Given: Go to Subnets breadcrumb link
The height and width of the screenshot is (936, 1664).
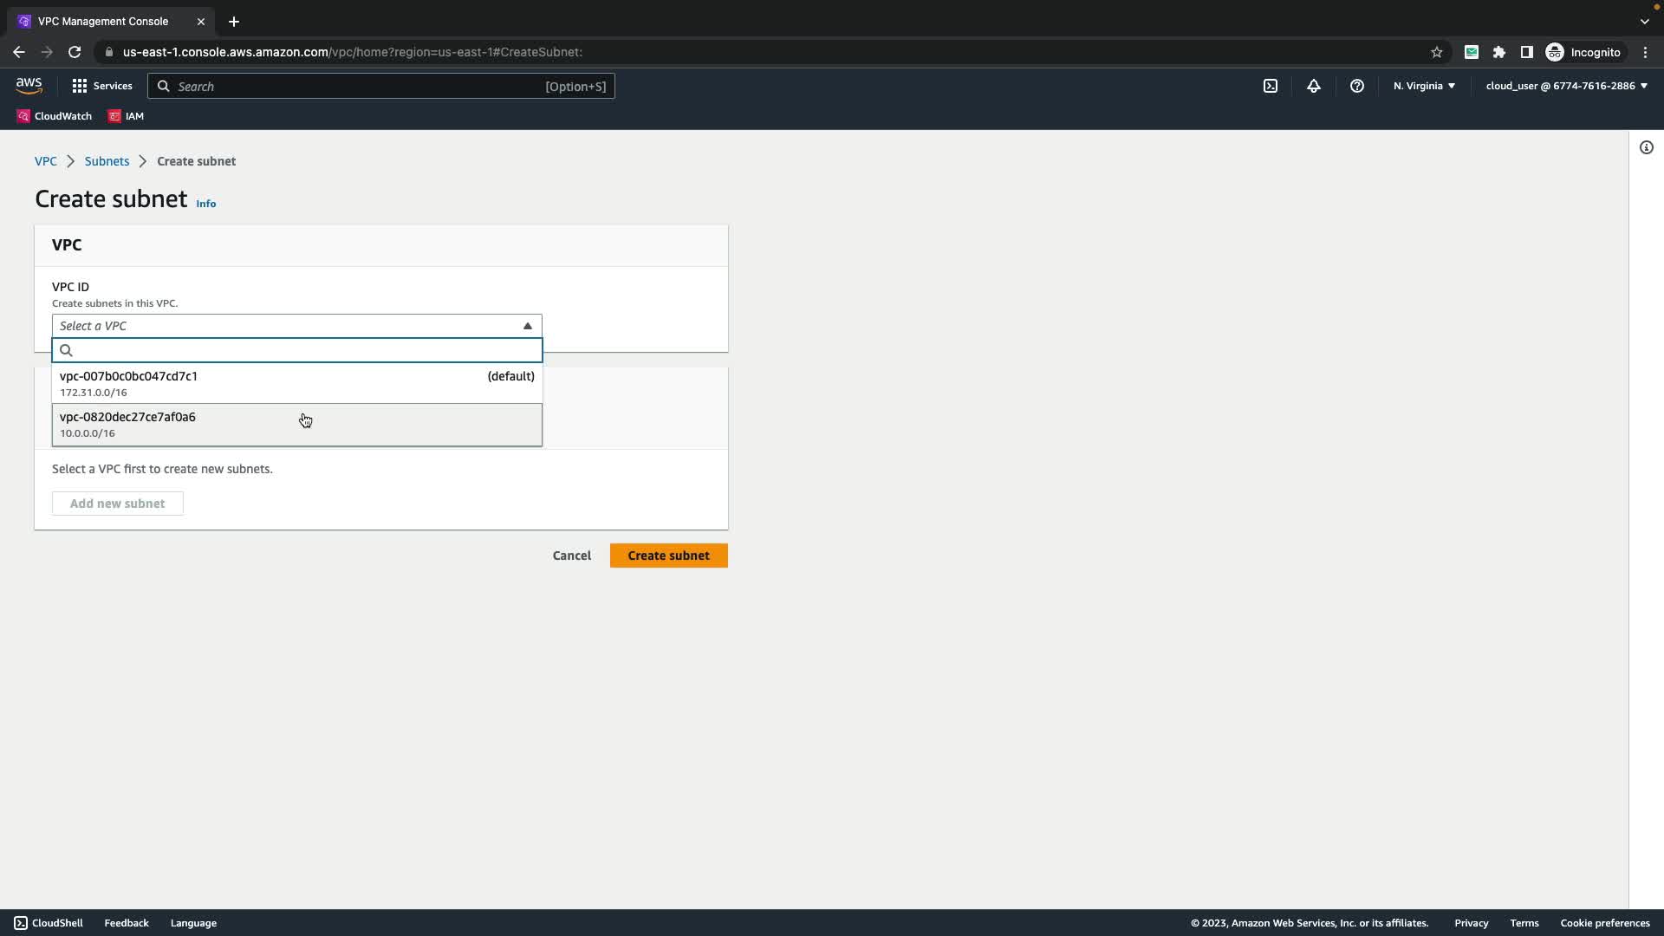Looking at the screenshot, I should 107,161.
